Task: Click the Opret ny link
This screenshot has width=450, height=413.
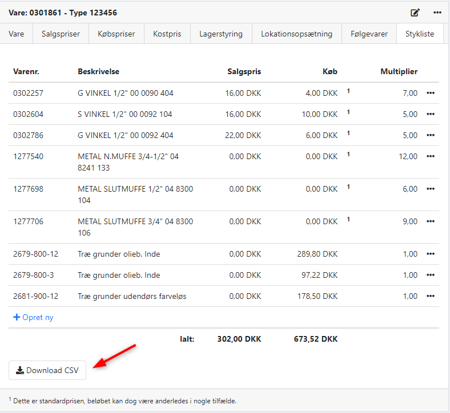Action: click(x=33, y=317)
